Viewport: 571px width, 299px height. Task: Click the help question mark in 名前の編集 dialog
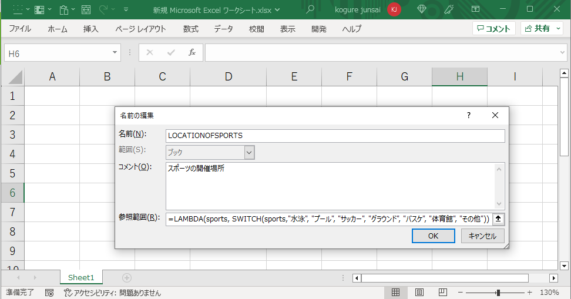click(469, 116)
